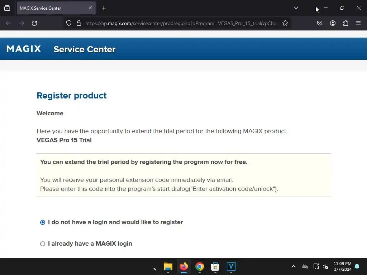Click the 'VEGAS Pro 15 Trial' product name
The image size is (367, 275).
pos(64,140)
